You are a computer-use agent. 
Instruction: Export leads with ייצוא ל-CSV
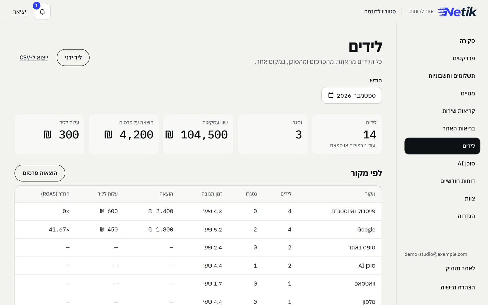[x=34, y=58]
